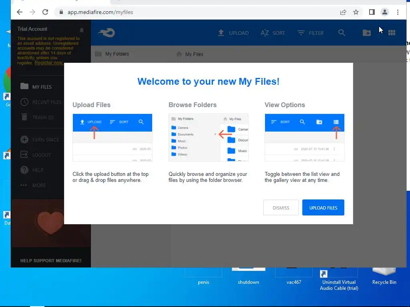Expand MORE in the sidebar
410x307 pixels.
click(33, 185)
